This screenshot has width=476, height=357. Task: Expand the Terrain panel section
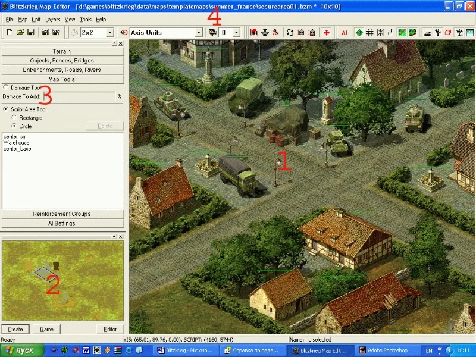pos(62,51)
